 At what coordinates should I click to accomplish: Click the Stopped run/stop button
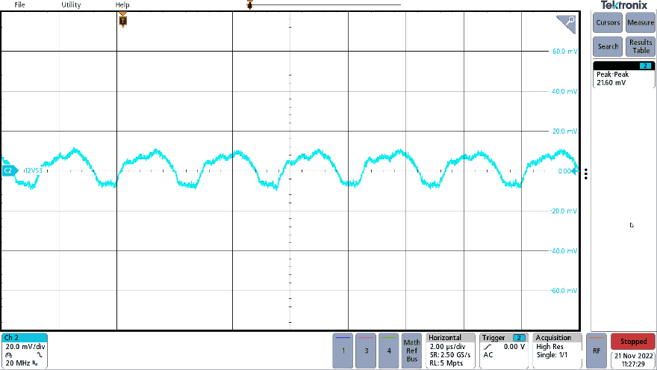pos(633,342)
